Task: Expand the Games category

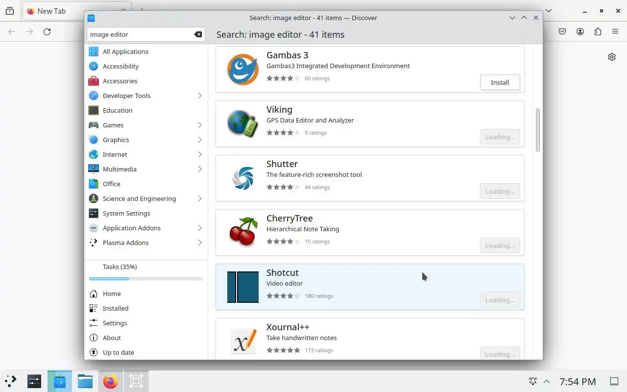Action: 200,125
